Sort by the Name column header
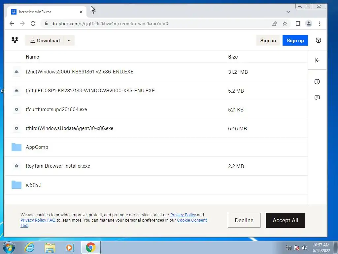338x254 pixels. tap(33, 57)
